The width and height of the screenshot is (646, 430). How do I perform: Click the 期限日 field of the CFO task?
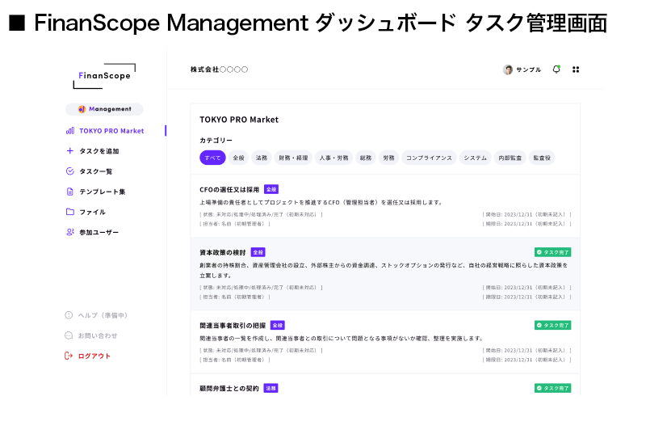pos(527,224)
